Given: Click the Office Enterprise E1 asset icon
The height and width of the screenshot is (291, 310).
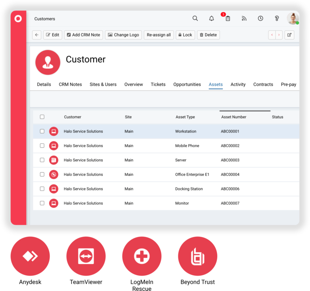Looking at the screenshot, I should point(54,175).
